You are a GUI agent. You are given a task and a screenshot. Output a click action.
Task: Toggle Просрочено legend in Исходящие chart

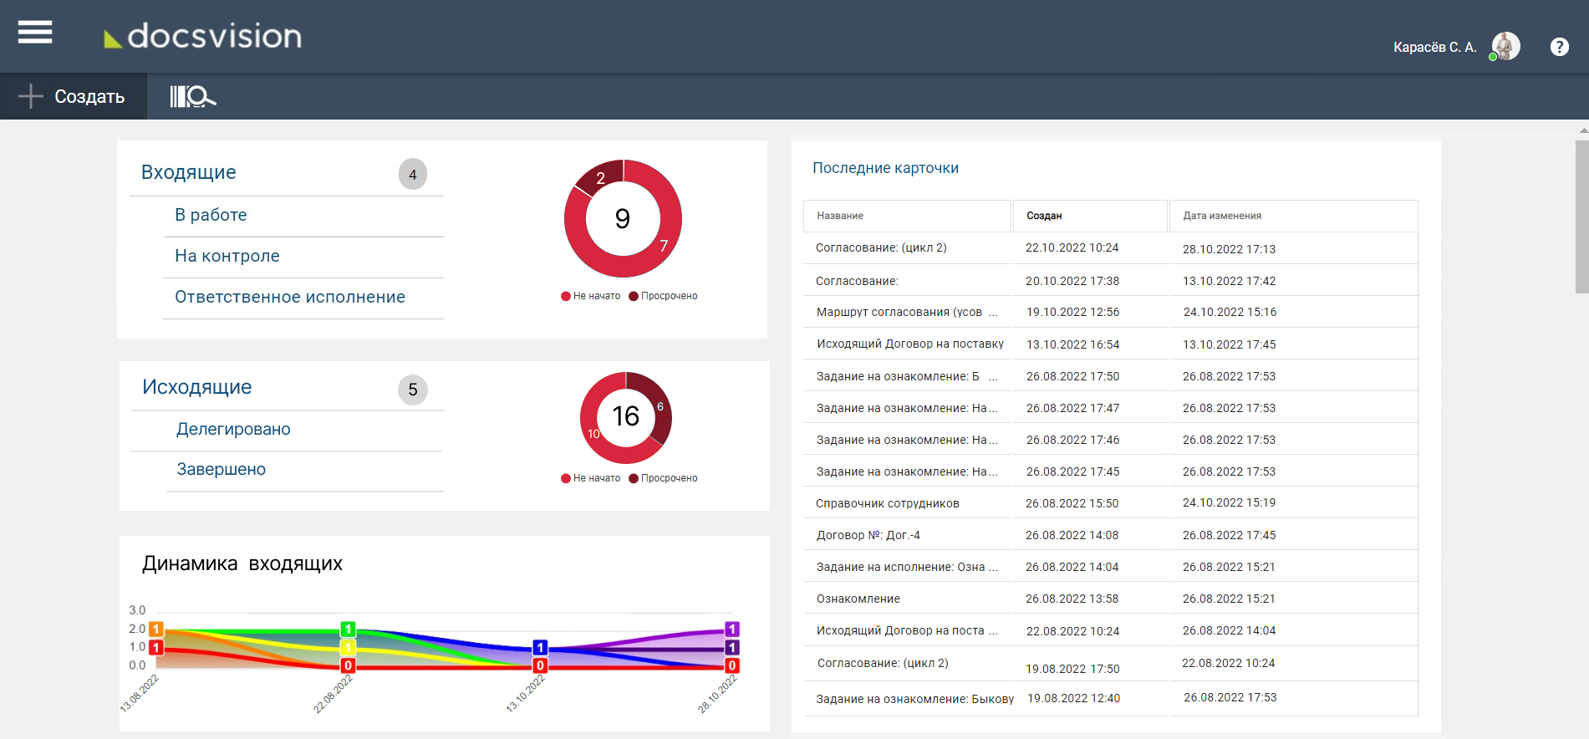pos(664,478)
